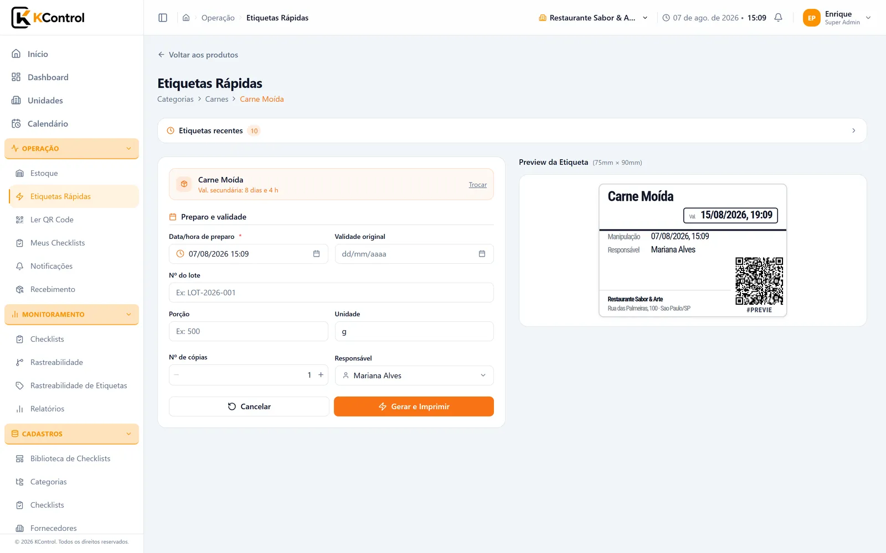Viewport: 886px width, 553px height.
Task: Click calendar icon in Validade original field
Action: click(482, 254)
